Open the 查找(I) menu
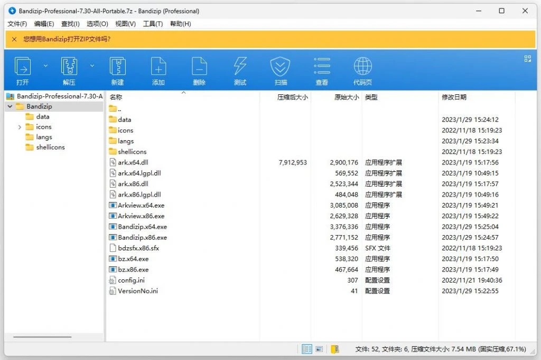The height and width of the screenshot is (360, 541). click(x=70, y=24)
